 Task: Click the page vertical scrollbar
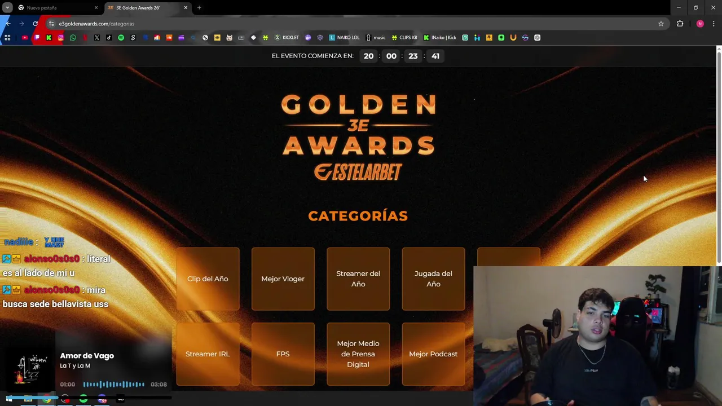click(719, 158)
